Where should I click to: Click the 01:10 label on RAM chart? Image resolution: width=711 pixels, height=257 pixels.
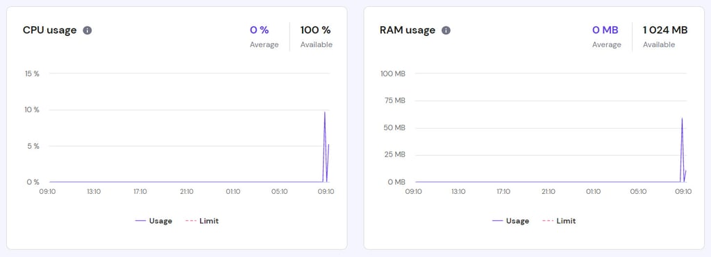coord(593,191)
